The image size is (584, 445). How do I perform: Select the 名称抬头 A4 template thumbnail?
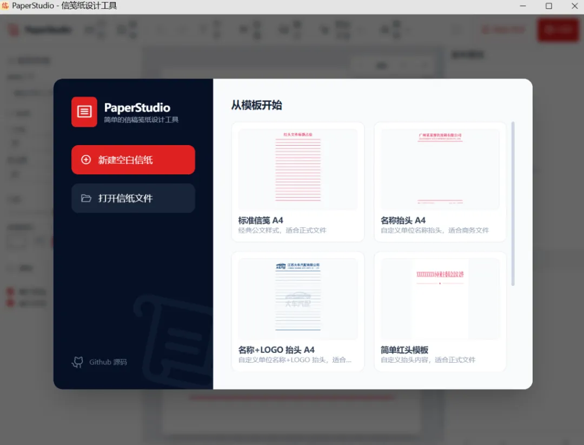(440, 169)
